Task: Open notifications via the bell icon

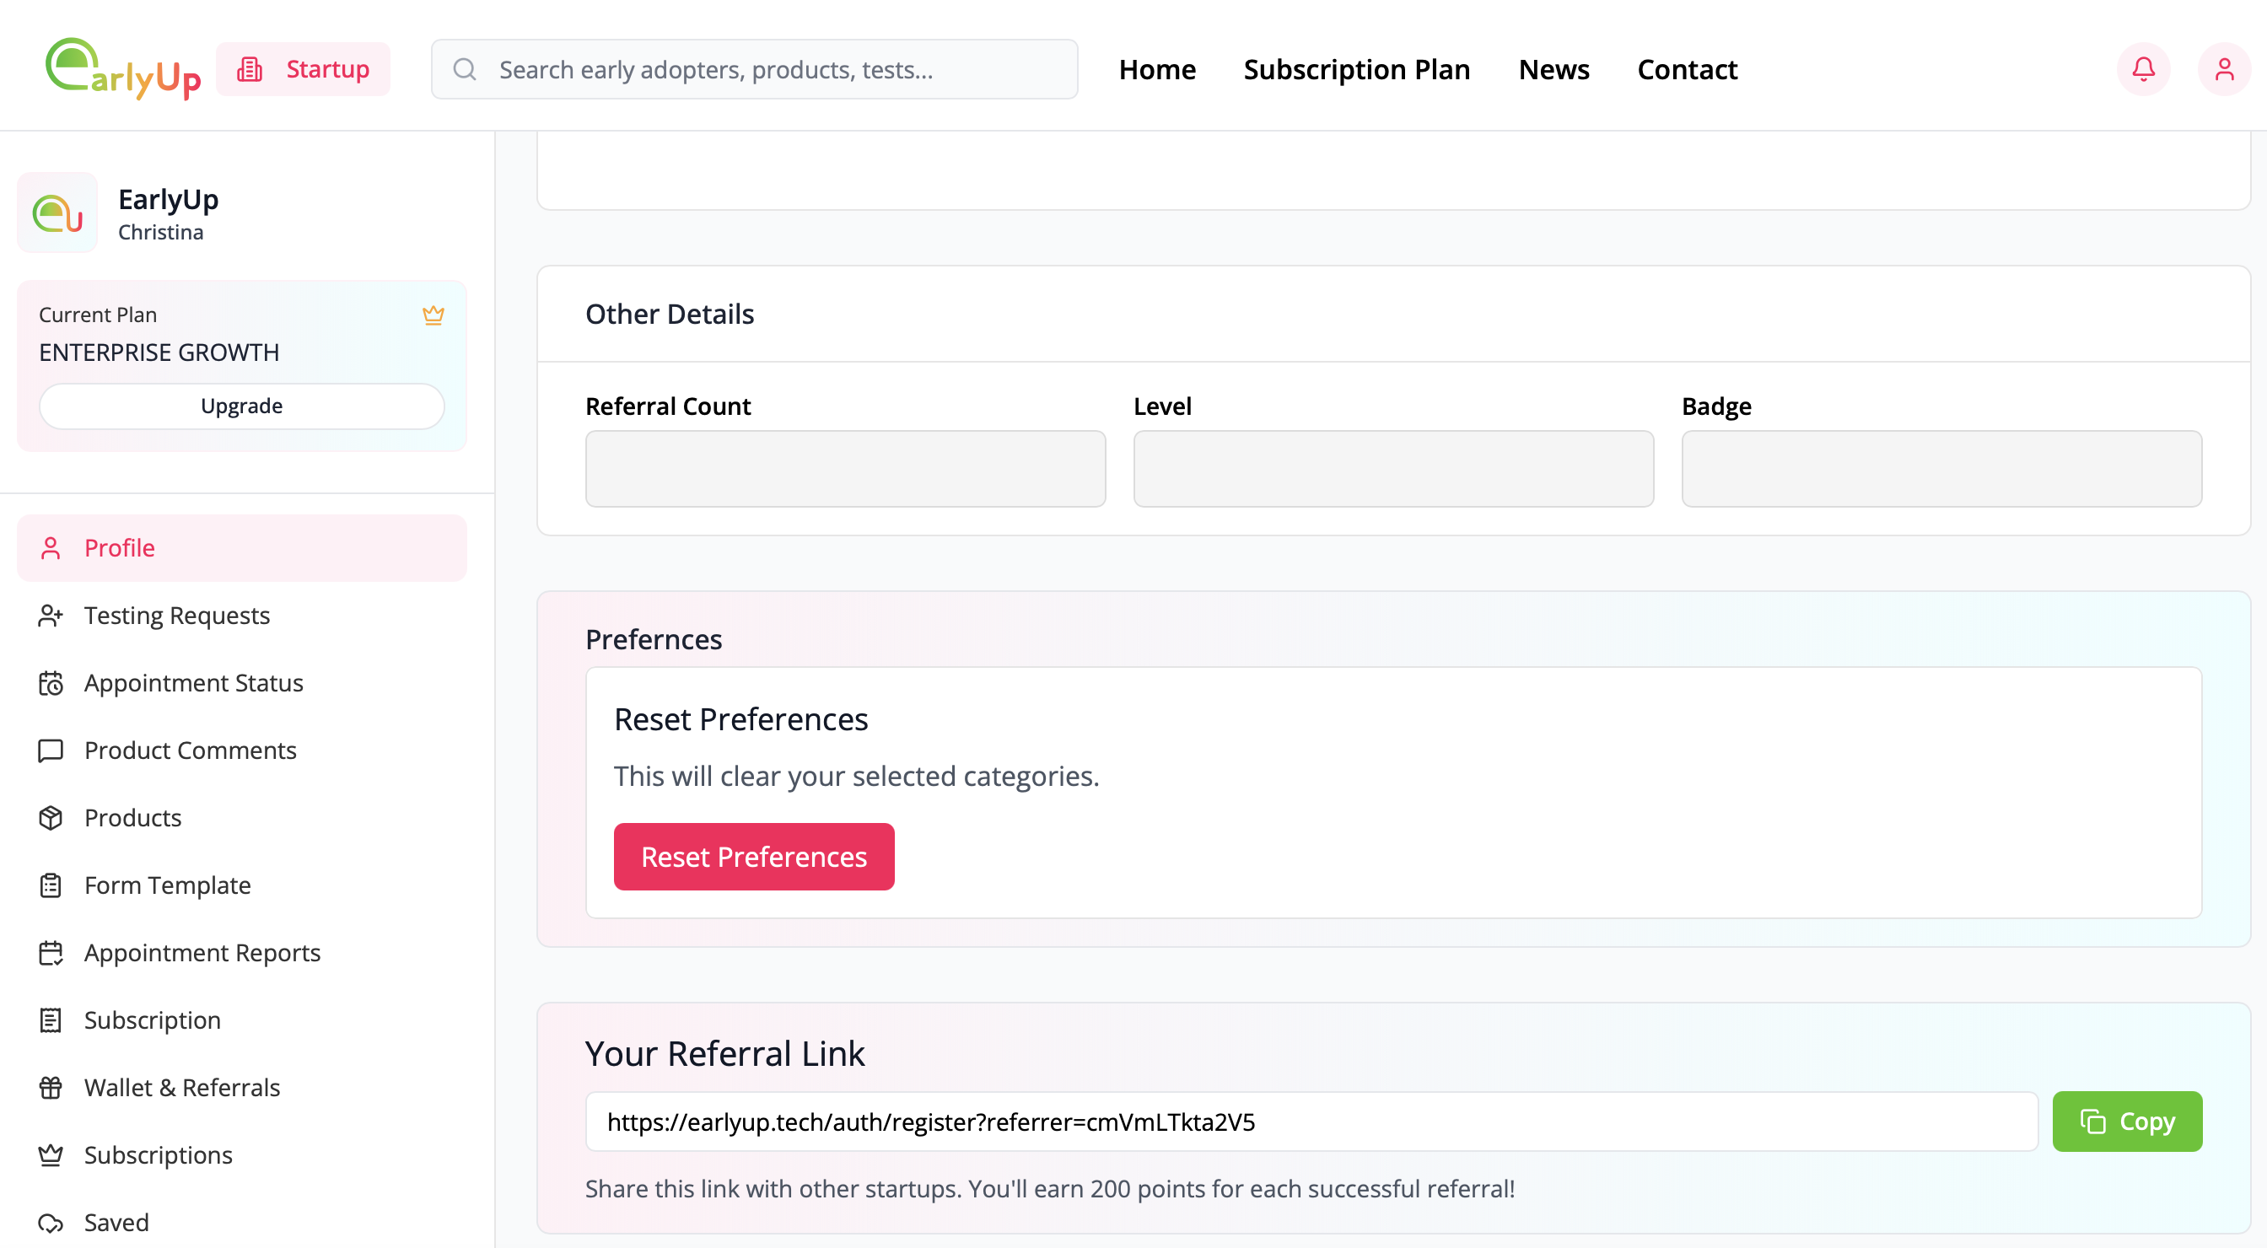Action: 2143,68
